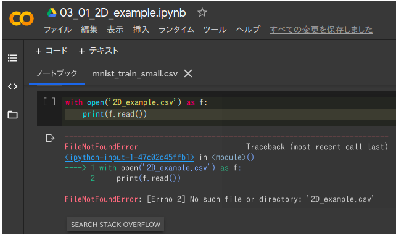Screen dimensions: 396x235
Task: Click the ipython-input-1-47c02d45ffb1 traceback link
Action: click(130, 157)
